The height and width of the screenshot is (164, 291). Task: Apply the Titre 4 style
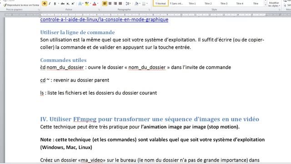pyautogui.click(x=240, y=3)
